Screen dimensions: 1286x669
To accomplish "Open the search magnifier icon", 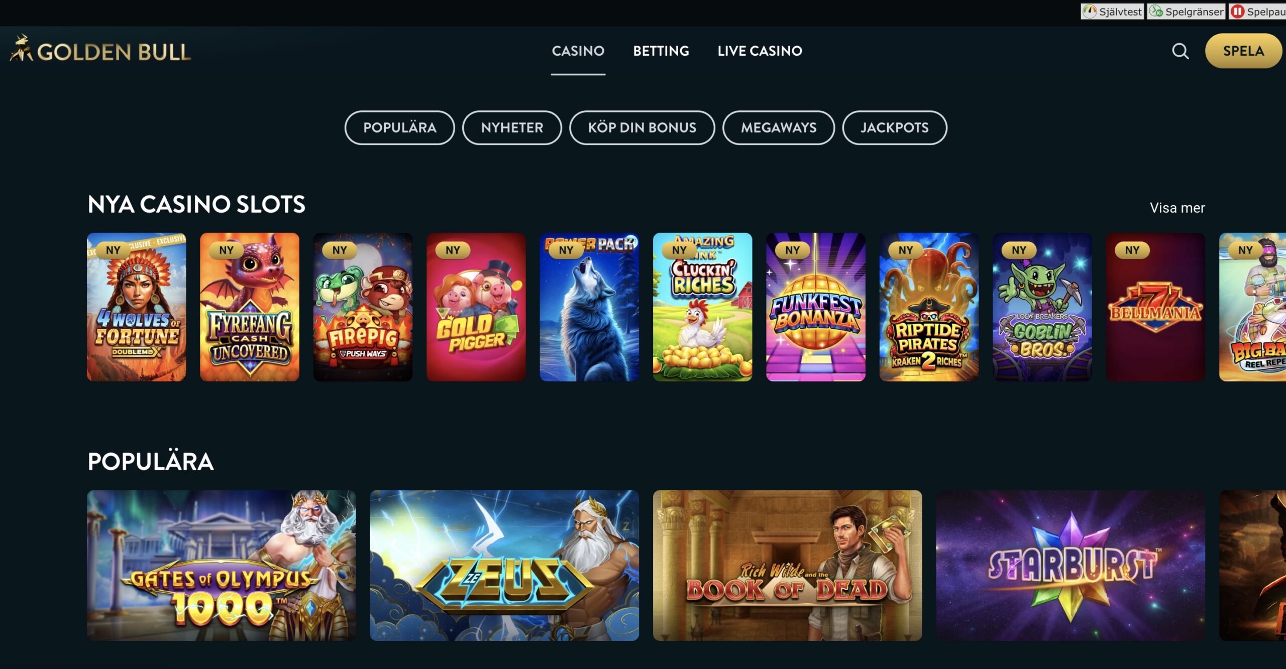I will click(x=1180, y=51).
